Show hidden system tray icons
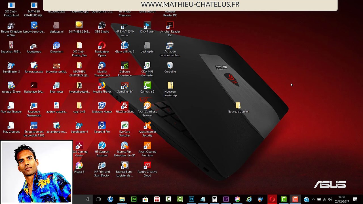The width and height of the screenshot is (363, 204). (x=313, y=199)
